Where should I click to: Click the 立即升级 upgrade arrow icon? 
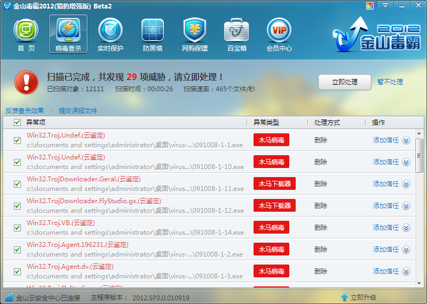point(344,297)
